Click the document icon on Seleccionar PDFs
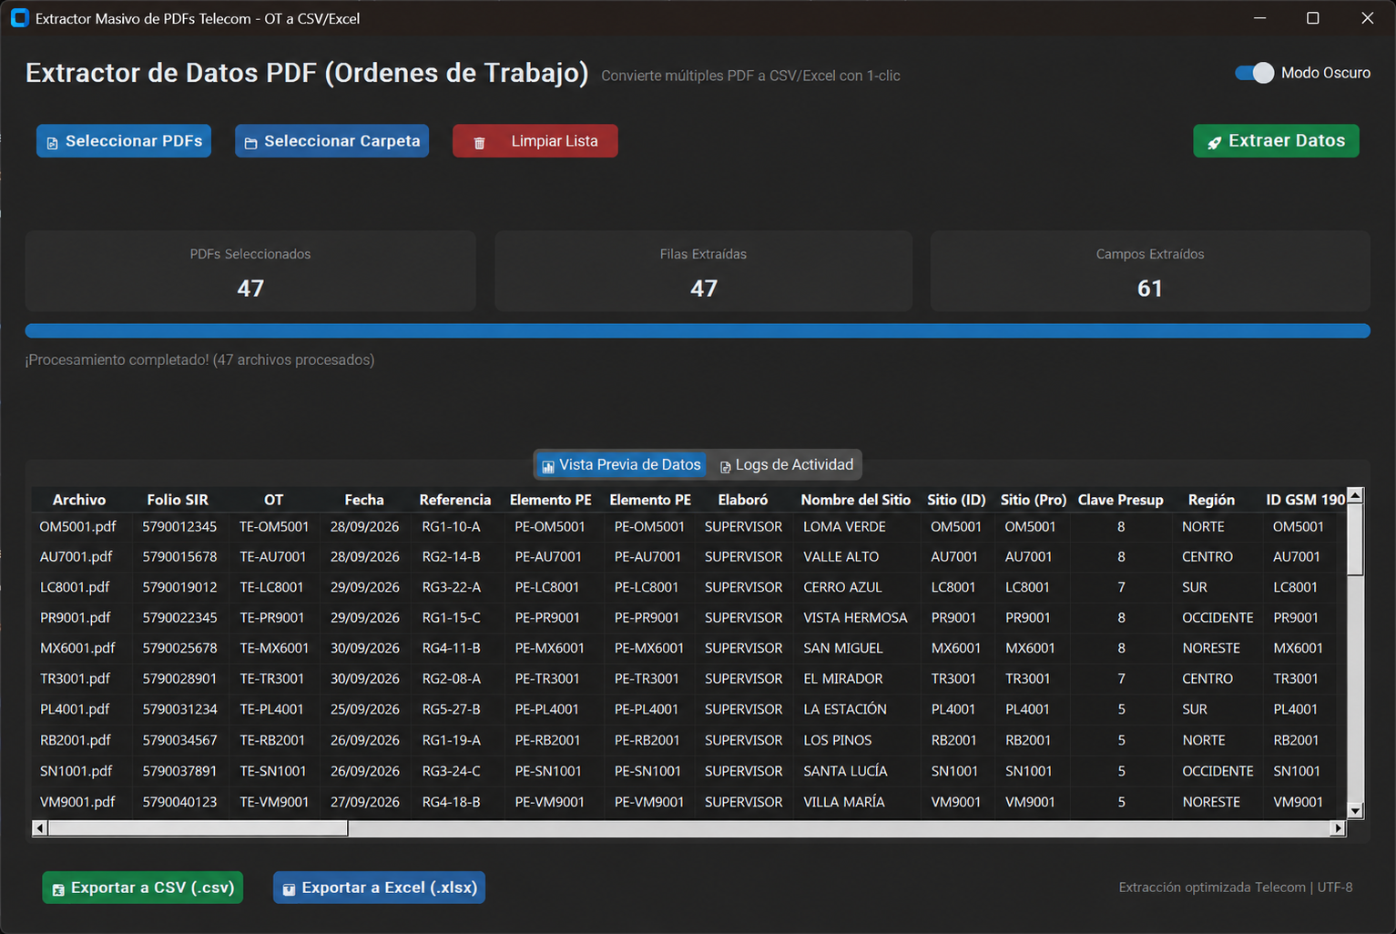This screenshot has width=1396, height=934. [52, 143]
